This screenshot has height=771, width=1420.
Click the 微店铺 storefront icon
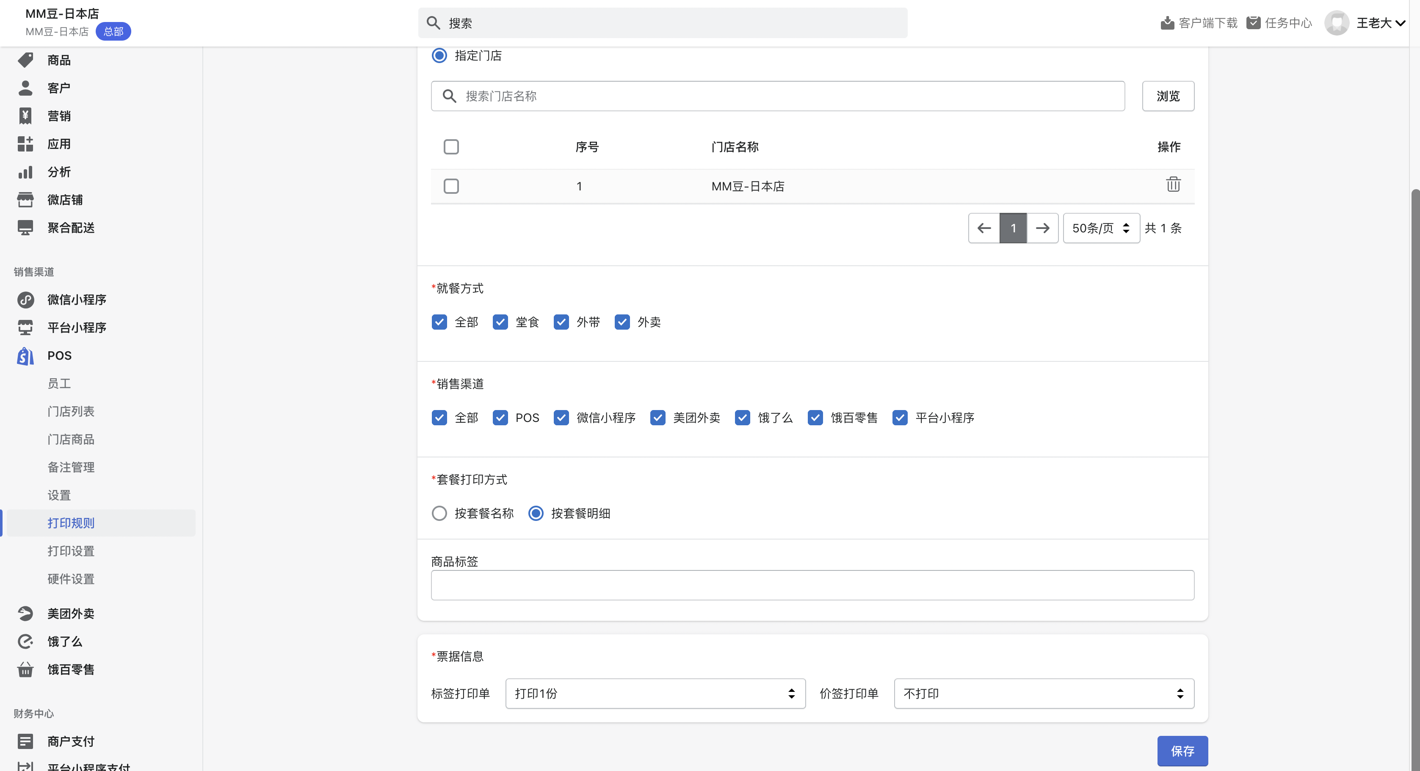pyautogui.click(x=25, y=200)
